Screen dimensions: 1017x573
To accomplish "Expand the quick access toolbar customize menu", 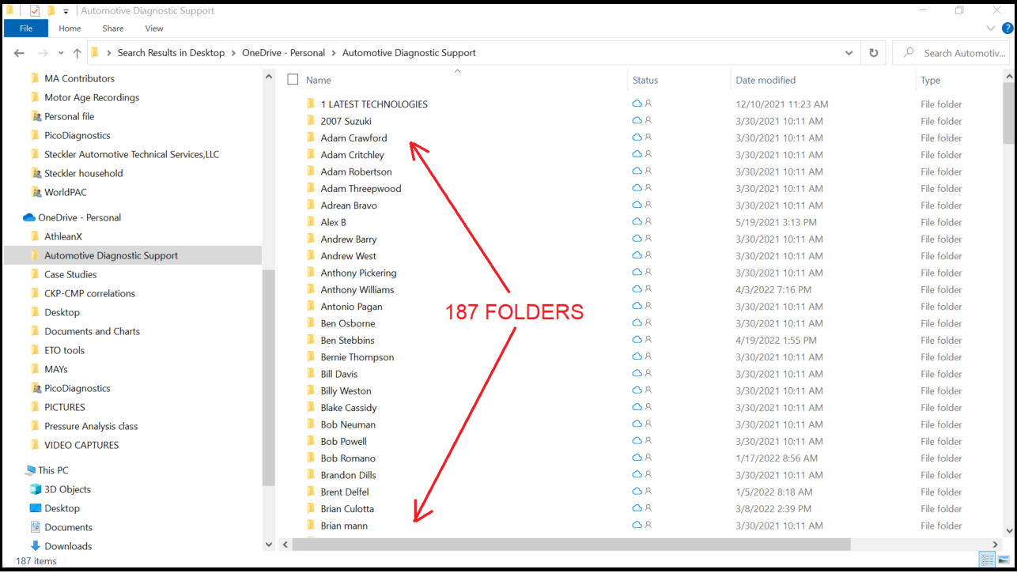I will coord(65,10).
